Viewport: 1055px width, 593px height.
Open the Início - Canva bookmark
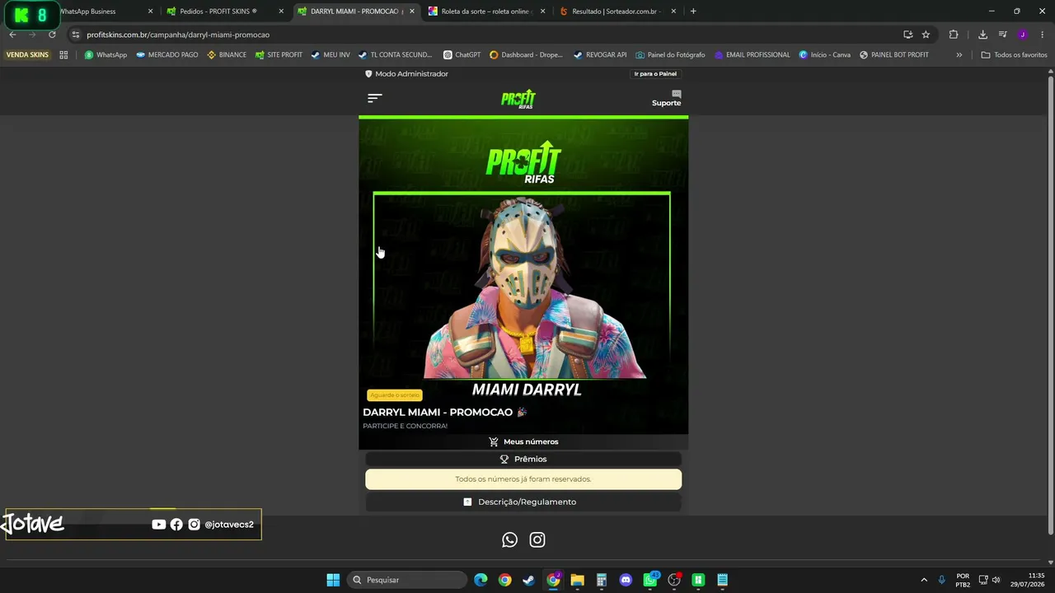(x=824, y=55)
